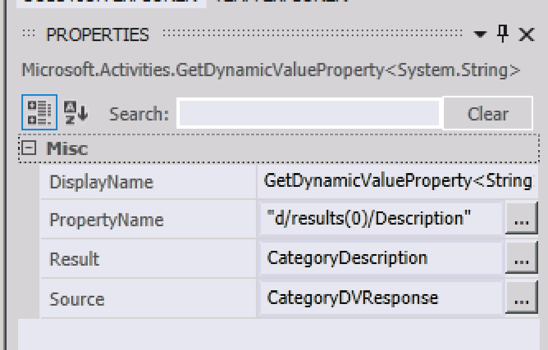Viewport: 548px width, 350px height.
Task: Open the Source expression editor ellipsis
Action: pos(522,297)
